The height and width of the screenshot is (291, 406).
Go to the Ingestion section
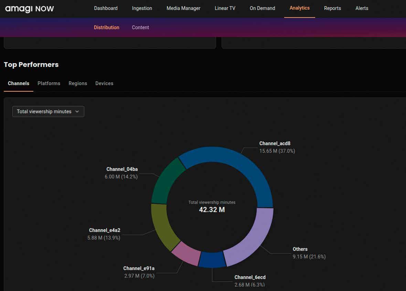pyautogui.click(x=142, y=8)
